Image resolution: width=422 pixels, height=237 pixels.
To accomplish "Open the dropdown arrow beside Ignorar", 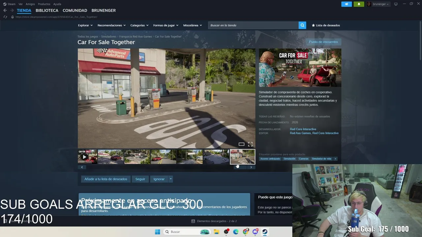I will click(170, 179).
